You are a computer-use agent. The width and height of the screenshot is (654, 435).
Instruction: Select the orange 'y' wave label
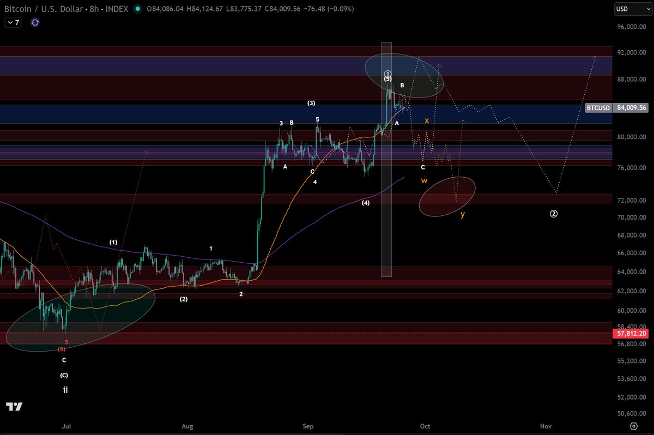click(463, 214)
